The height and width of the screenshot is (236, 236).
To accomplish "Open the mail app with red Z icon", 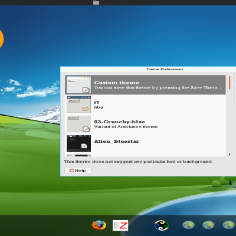I will pos(120,225).
